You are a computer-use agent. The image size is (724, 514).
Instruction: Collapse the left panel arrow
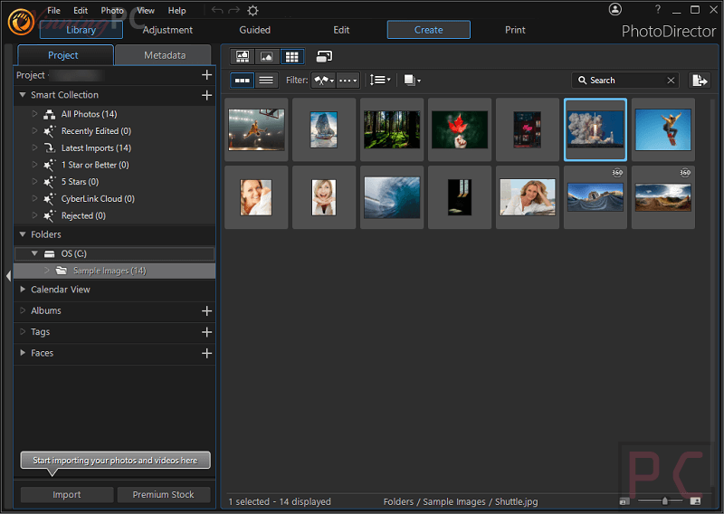tap(8, 276)
